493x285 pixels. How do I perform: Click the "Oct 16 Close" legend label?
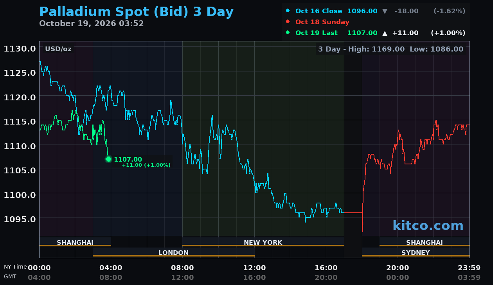pyautogui.click(x=318, y=11)
